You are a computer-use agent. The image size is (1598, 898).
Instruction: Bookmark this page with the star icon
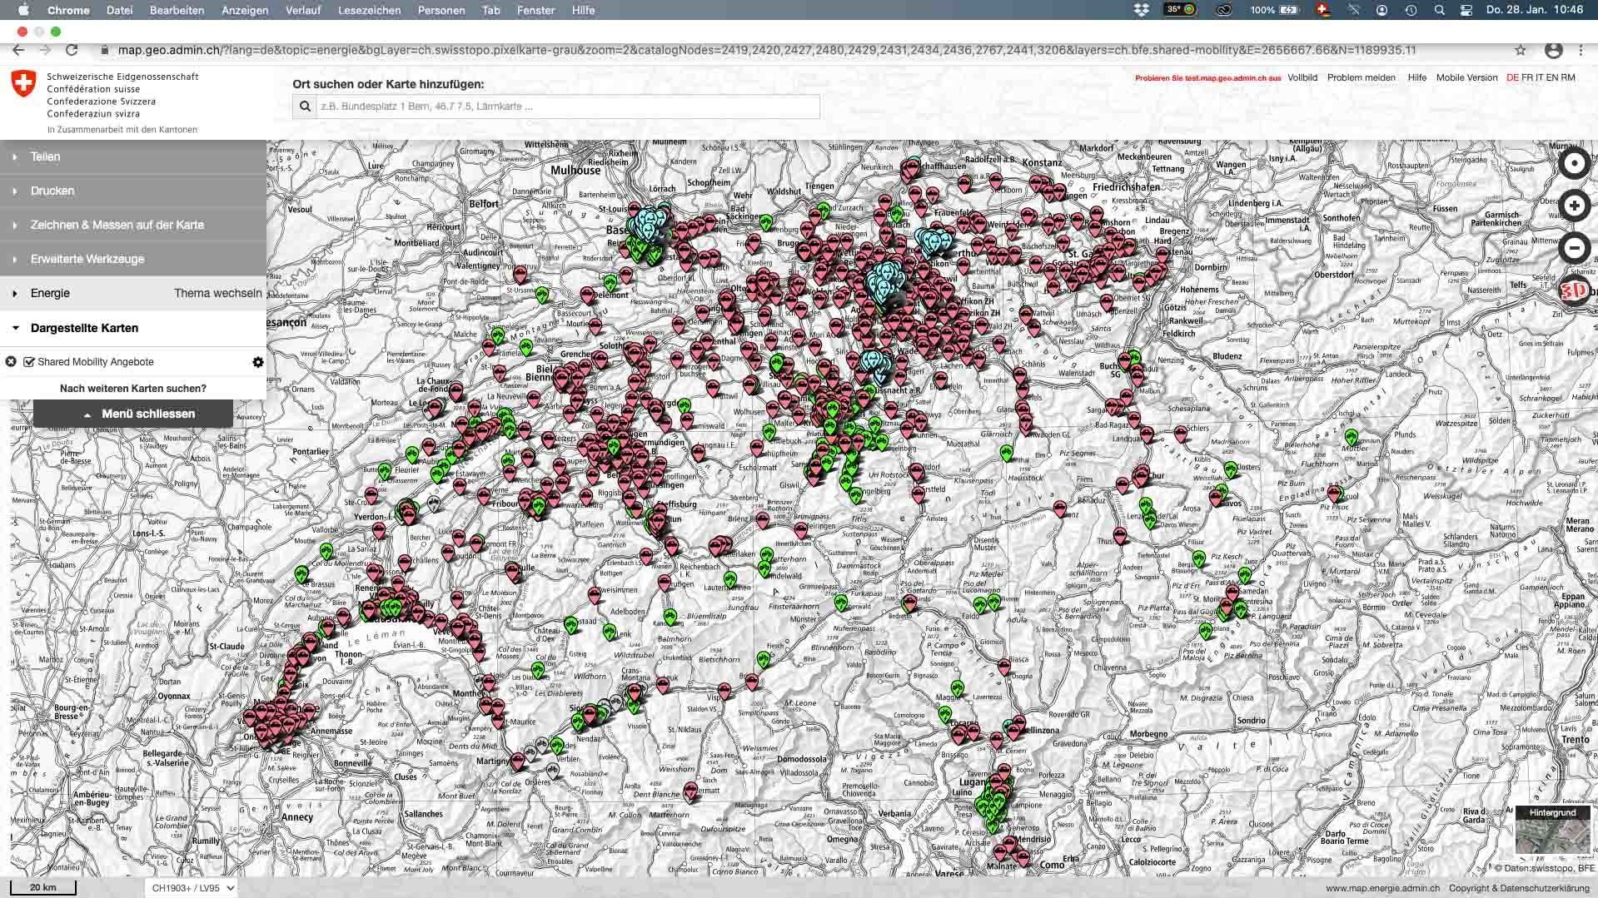[1521, 50]
